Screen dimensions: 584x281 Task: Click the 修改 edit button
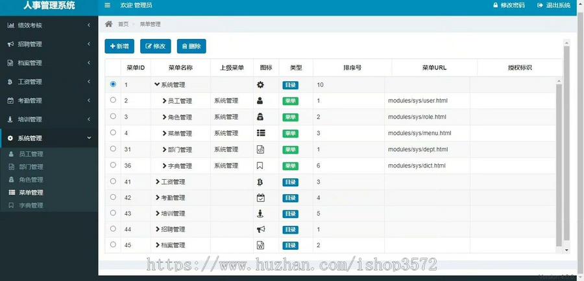point(155,46)
